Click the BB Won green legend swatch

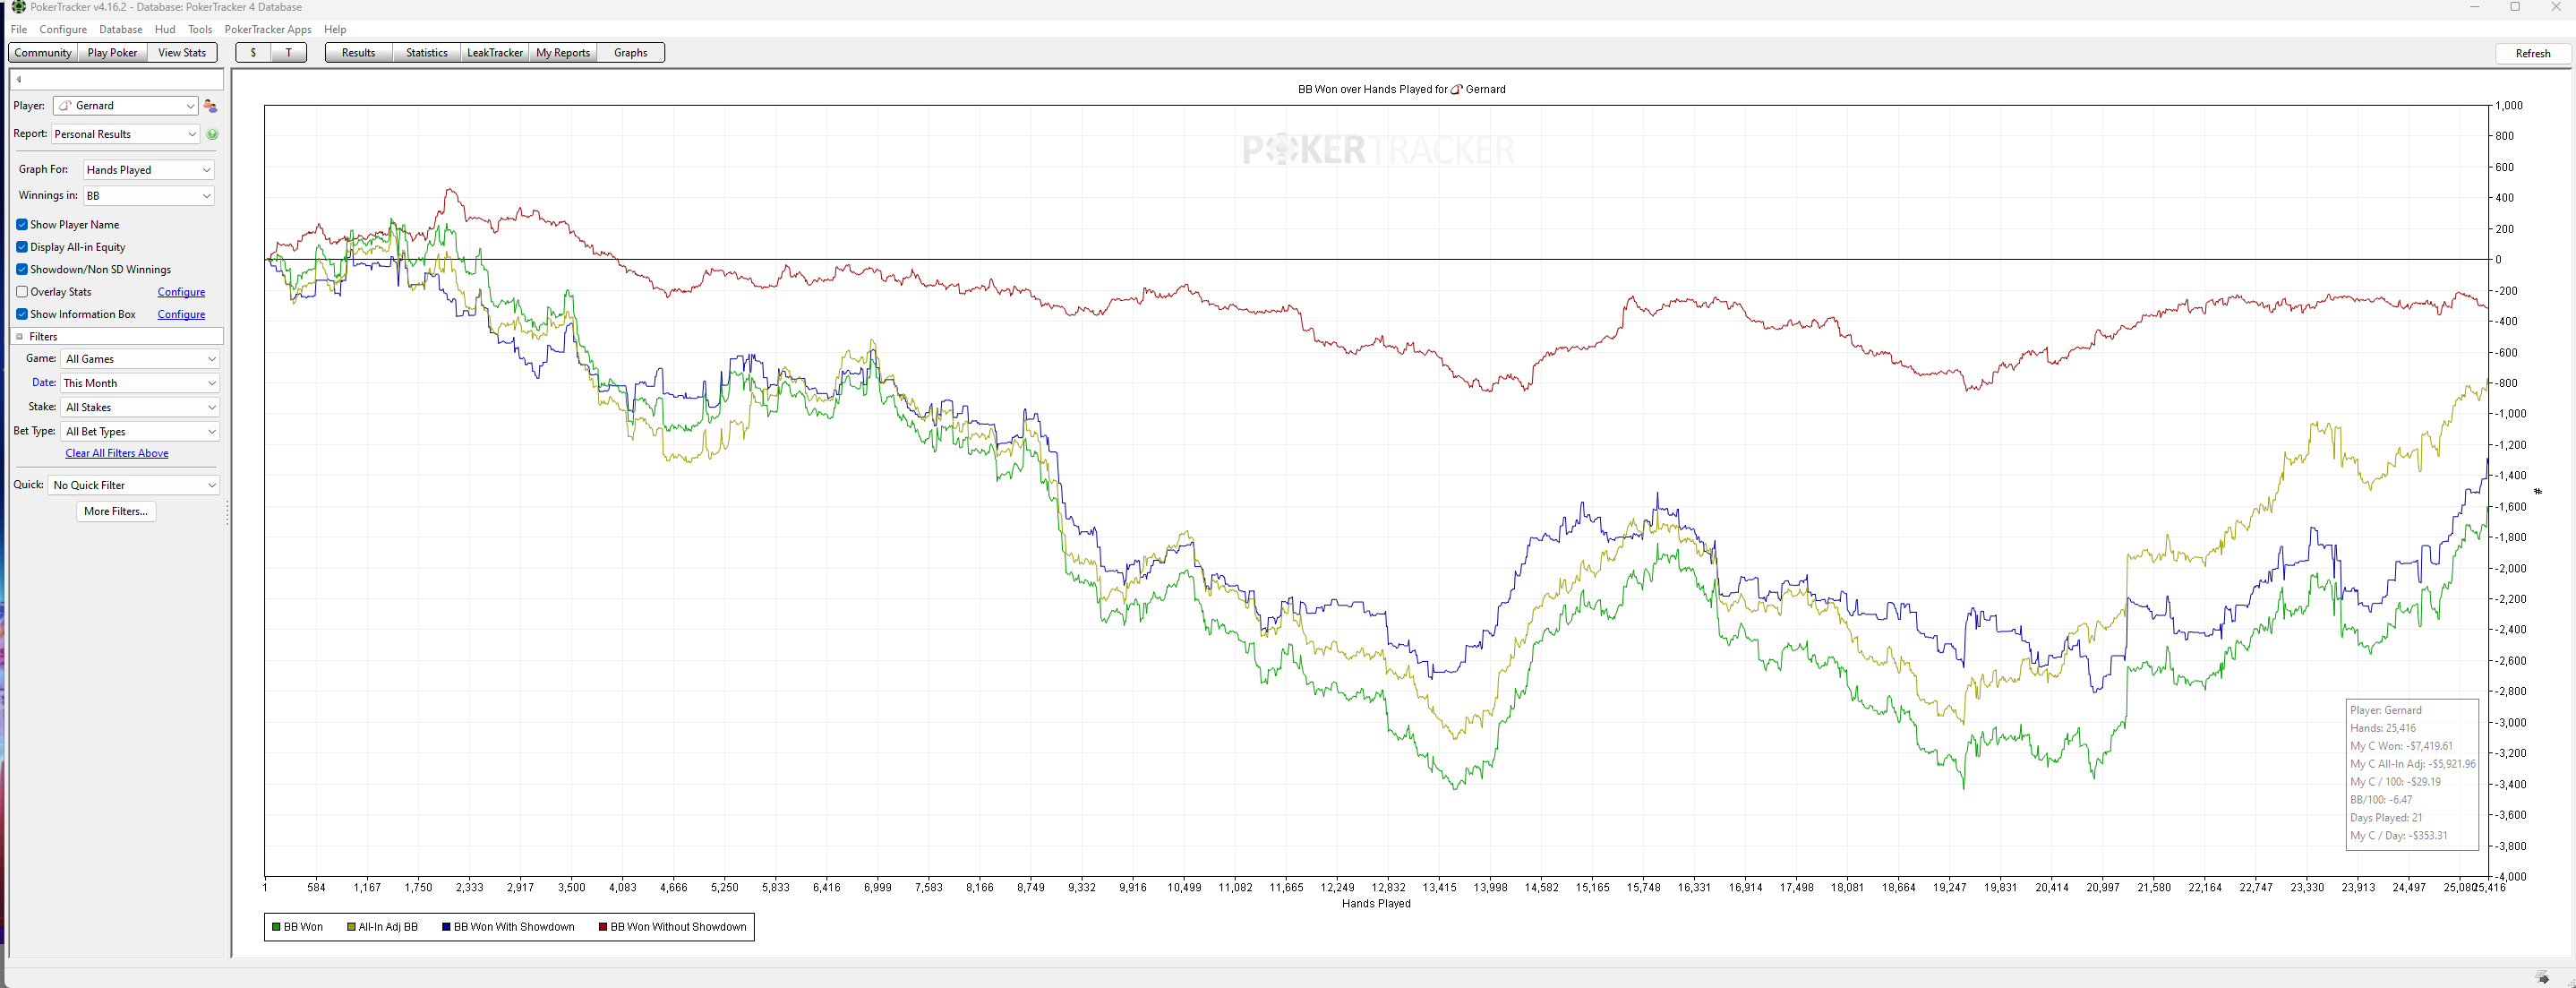point(276,927)
